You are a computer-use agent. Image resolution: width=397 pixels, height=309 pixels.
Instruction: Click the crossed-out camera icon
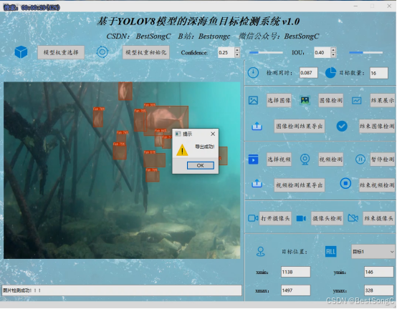tap(353, 217)
